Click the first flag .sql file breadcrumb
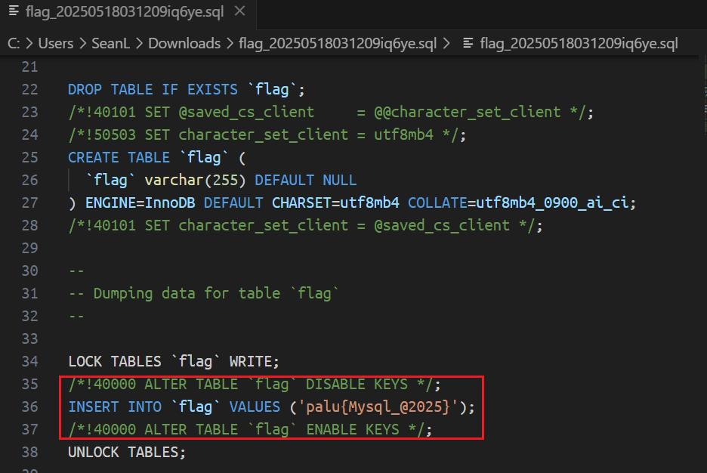 338,44
